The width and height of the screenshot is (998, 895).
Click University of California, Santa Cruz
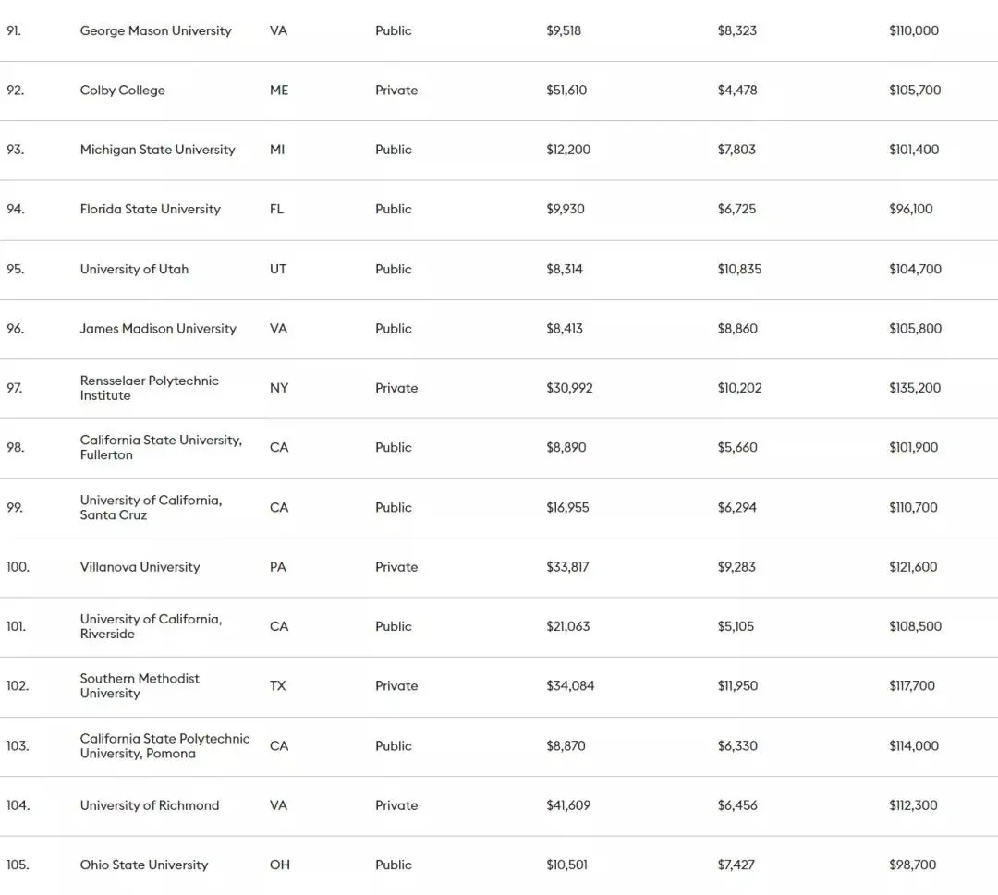(x=151, y=507)
